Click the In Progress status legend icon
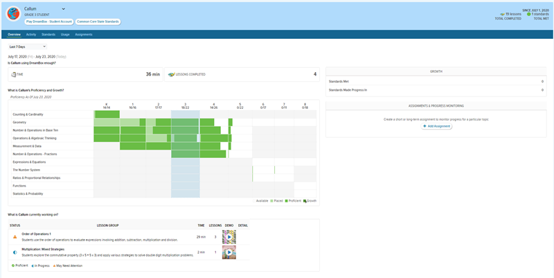554x278 pixels. (33, 266)
